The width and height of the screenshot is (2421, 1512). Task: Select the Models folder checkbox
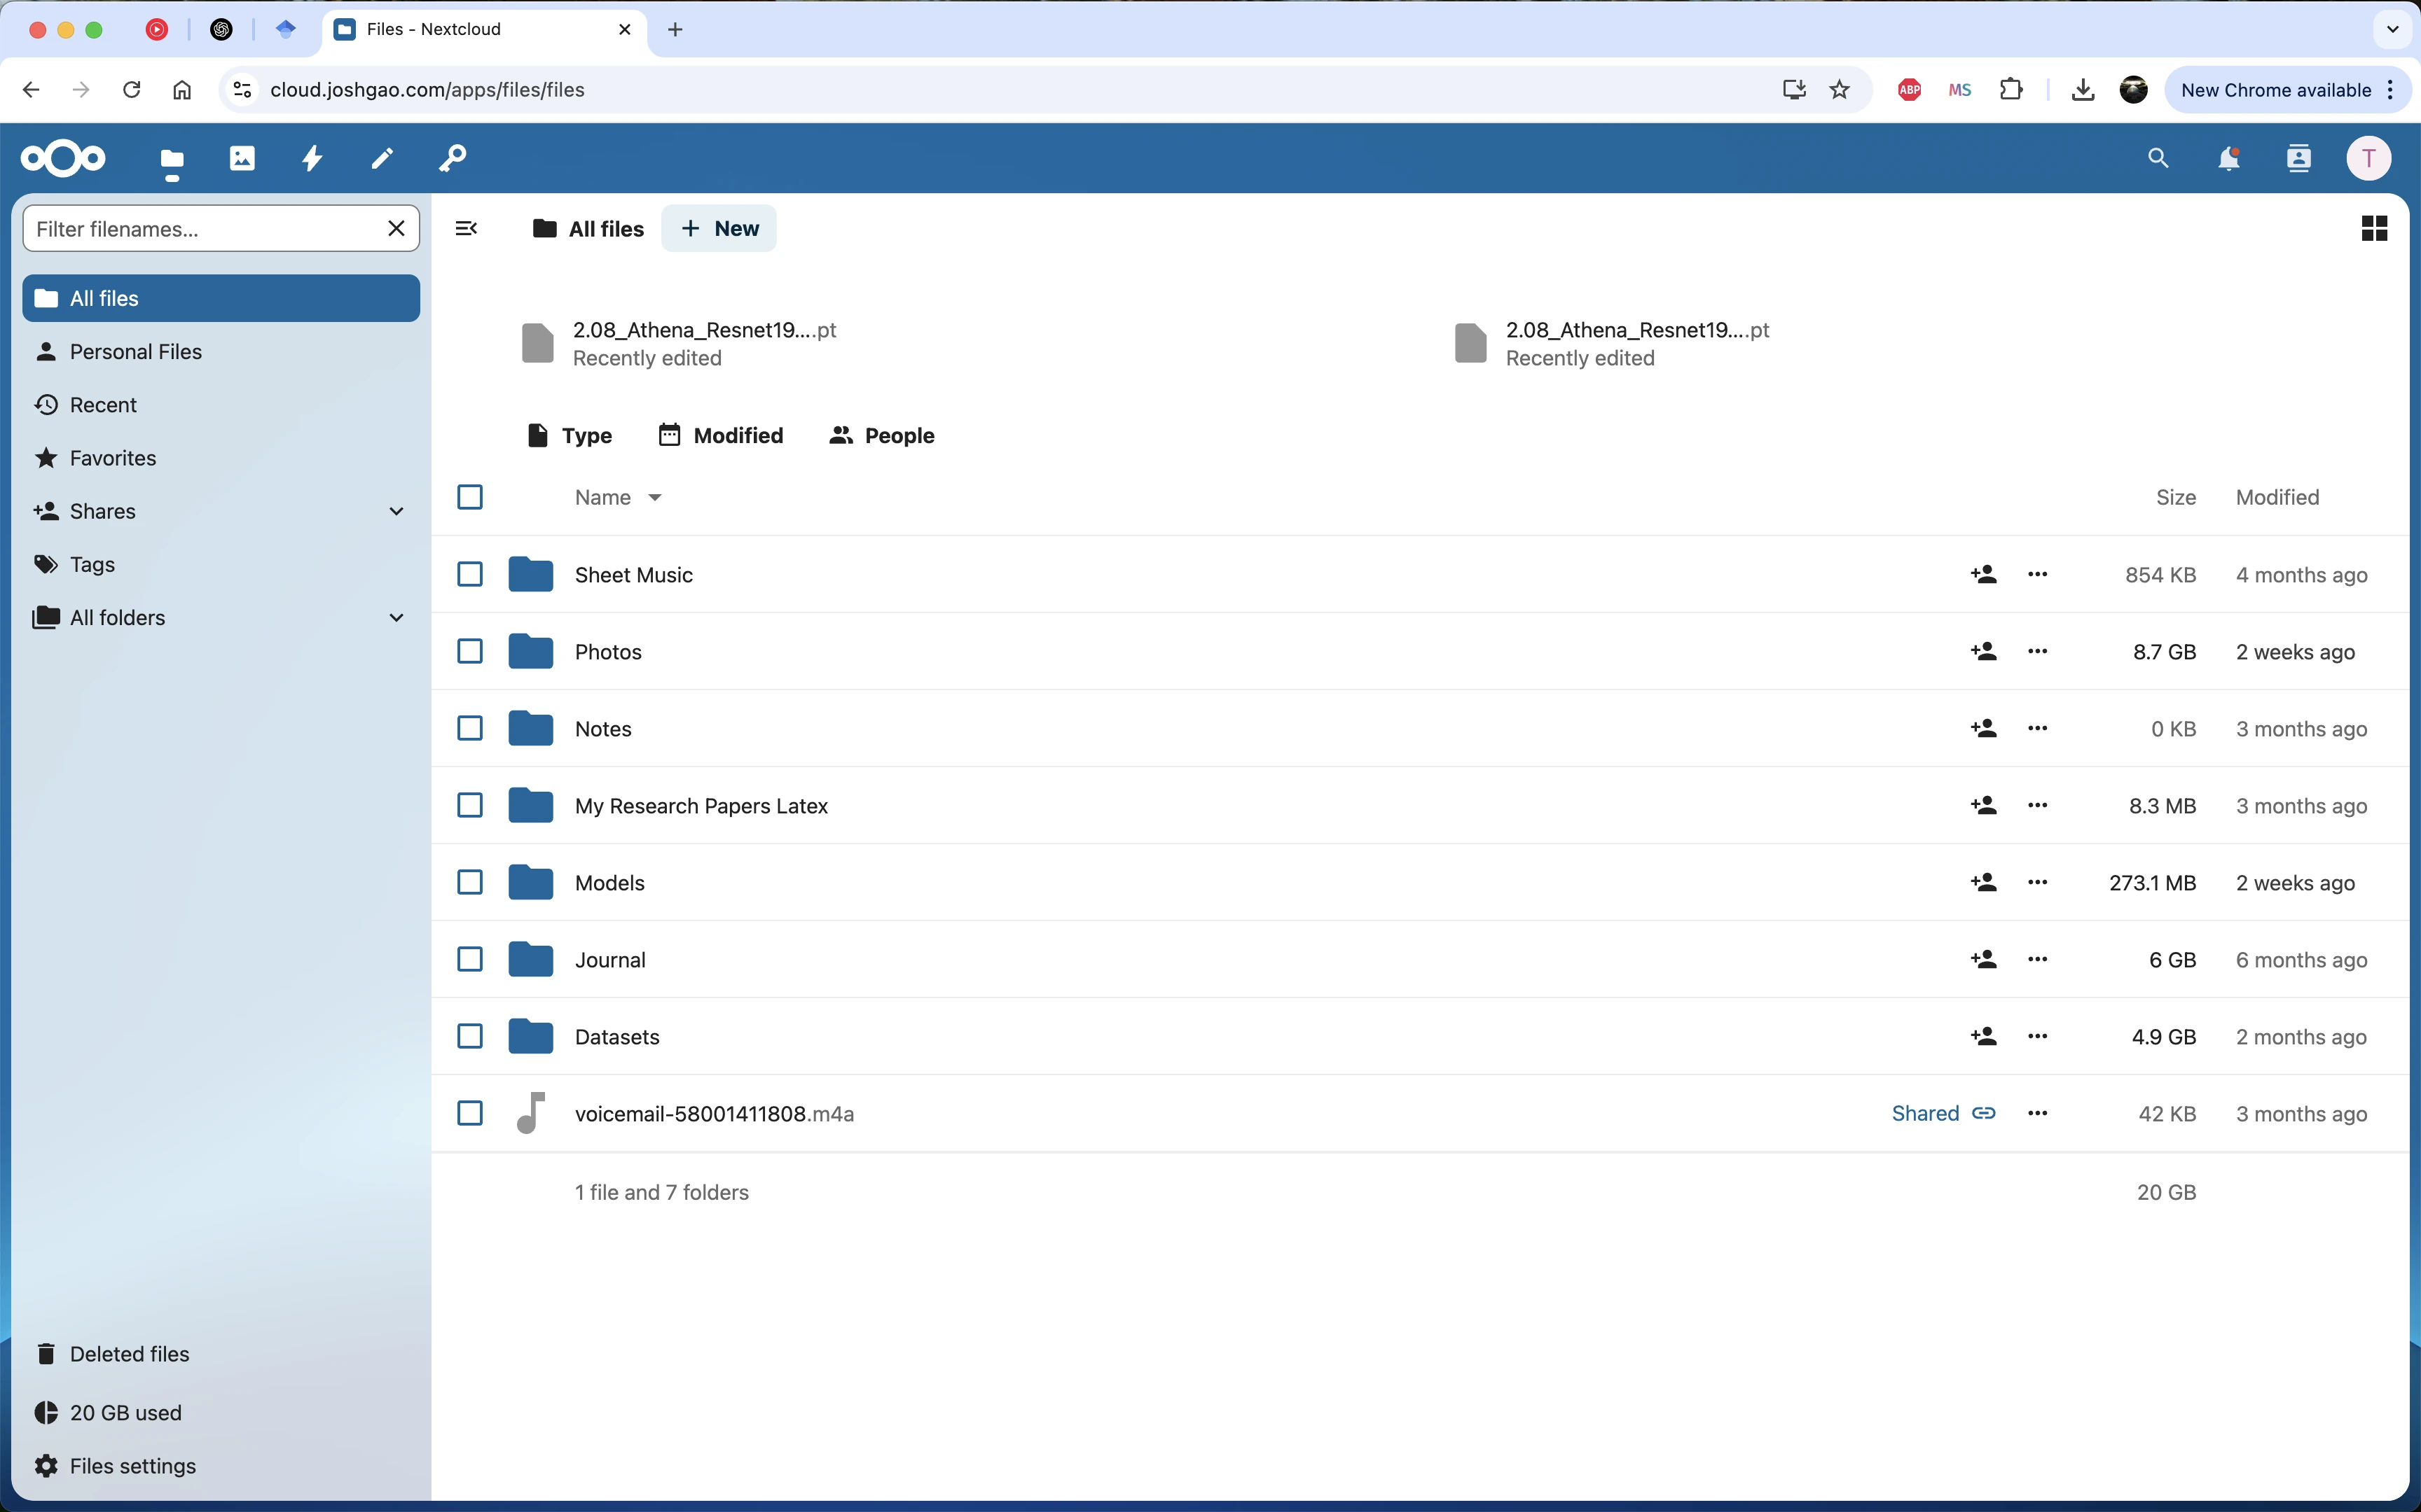(x=470, y=883)
